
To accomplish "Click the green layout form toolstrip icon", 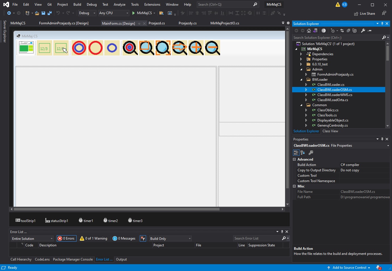I will coord(26,48).
